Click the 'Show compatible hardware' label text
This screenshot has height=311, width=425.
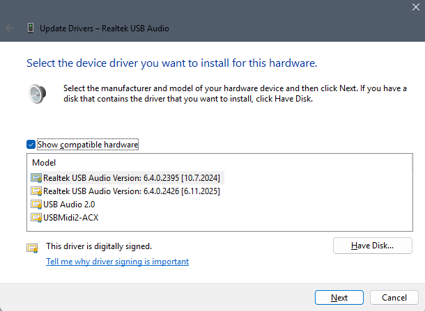[x=88, y=145]
